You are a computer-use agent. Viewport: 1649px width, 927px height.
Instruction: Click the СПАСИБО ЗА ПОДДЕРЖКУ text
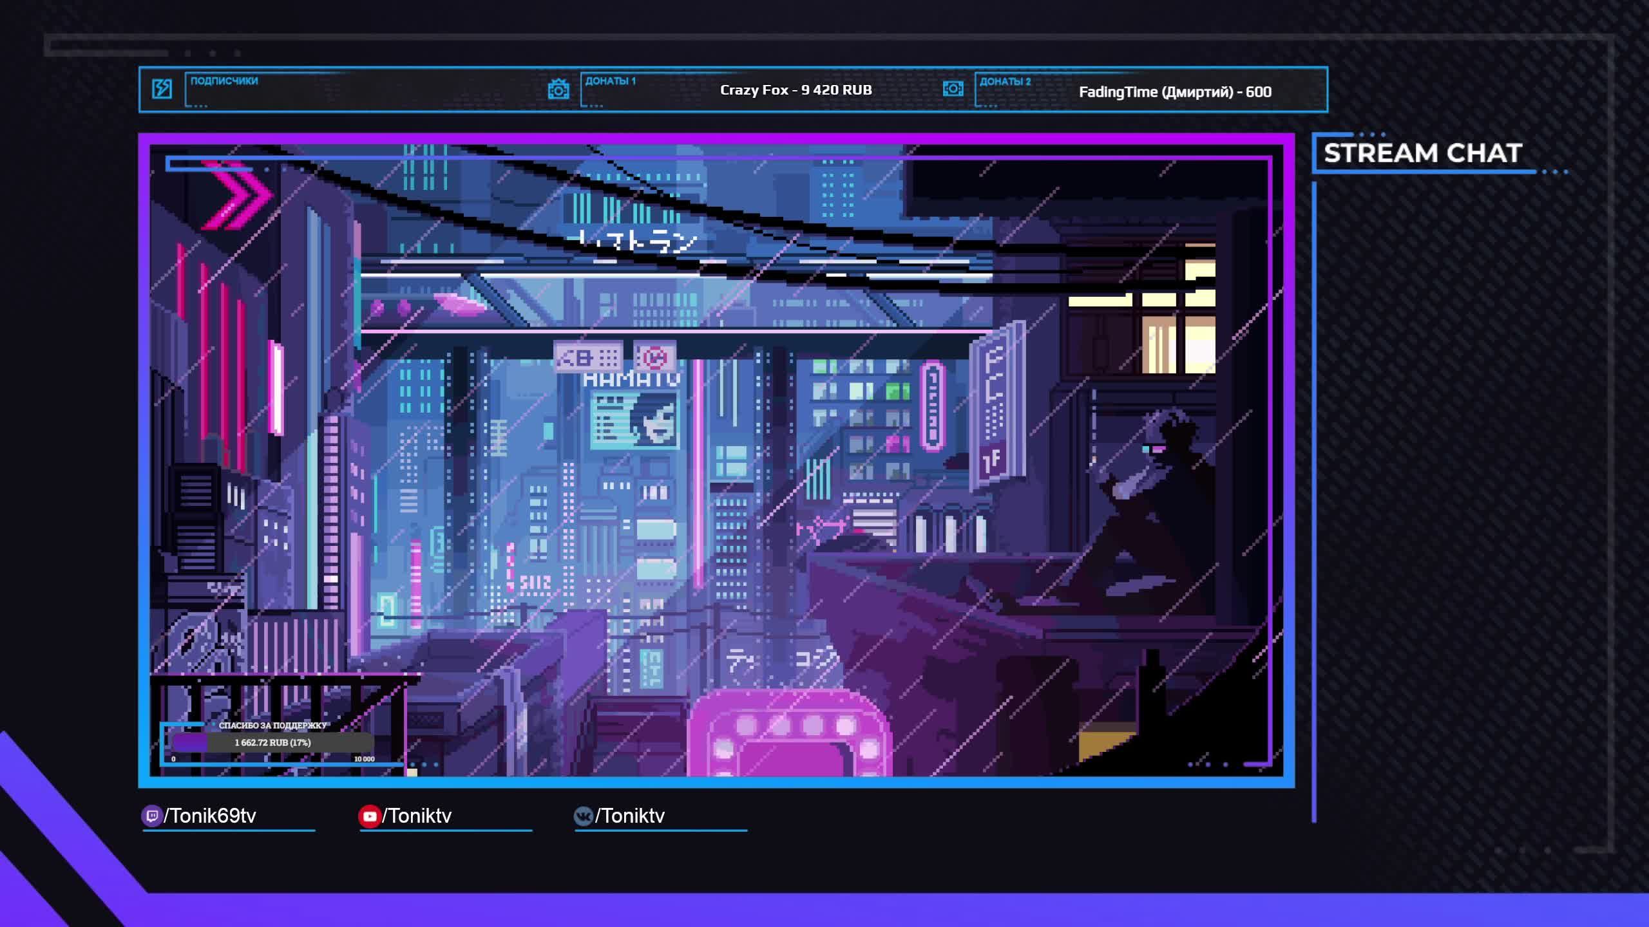tap(272, 726)
